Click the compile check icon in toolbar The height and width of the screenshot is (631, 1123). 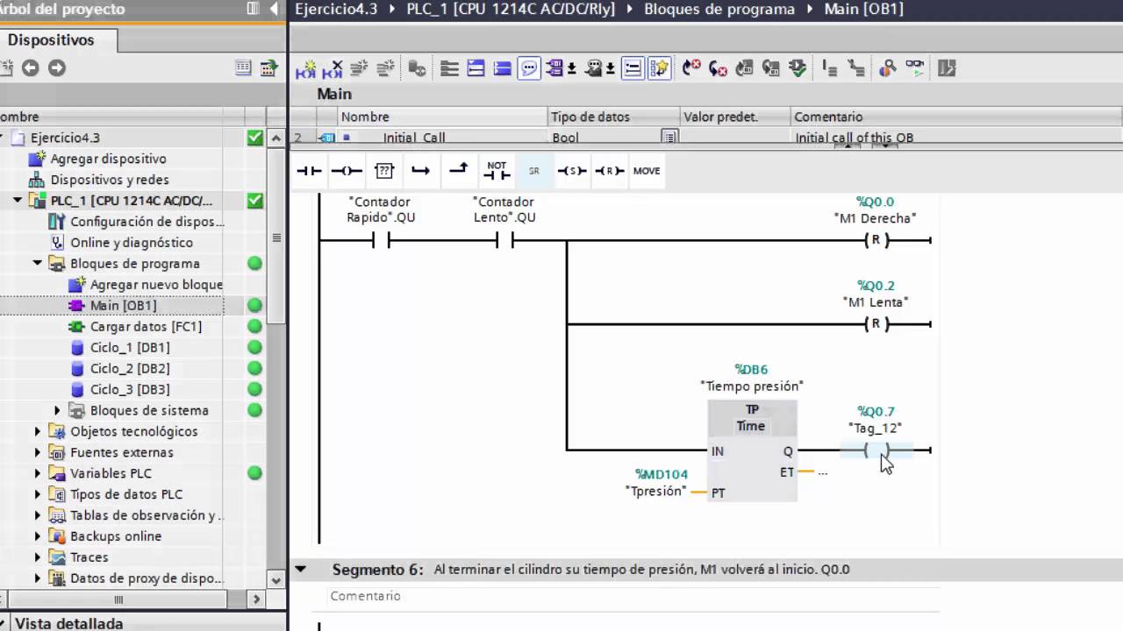click(797, 68)
